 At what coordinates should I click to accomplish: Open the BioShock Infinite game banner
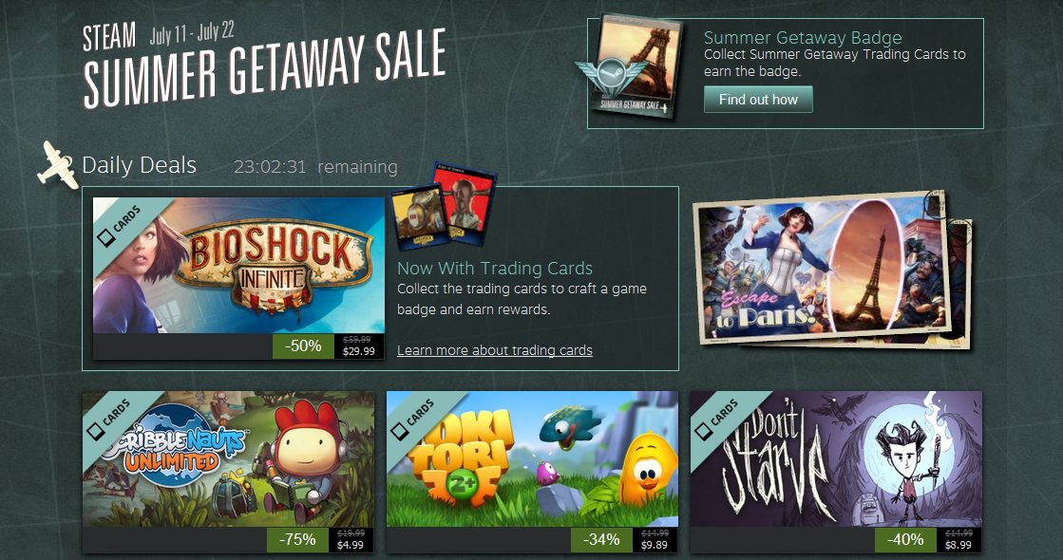[238, 265]
